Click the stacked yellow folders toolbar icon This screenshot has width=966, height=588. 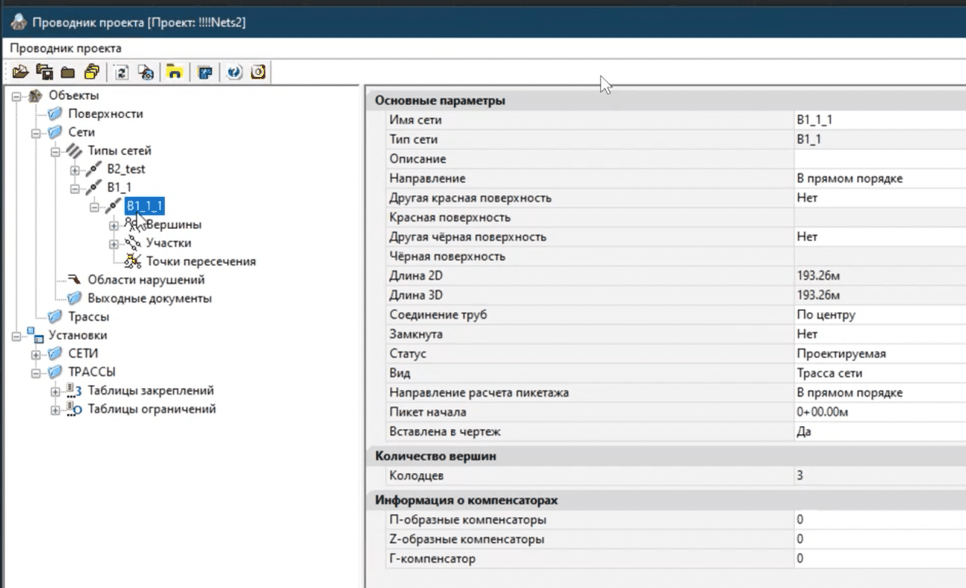pos(92,72)
